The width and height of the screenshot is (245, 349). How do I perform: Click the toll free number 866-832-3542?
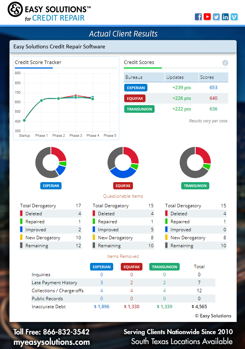(66, 332)
